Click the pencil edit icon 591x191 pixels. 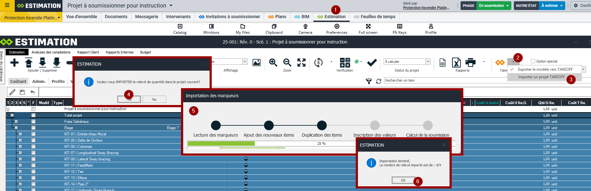tap(13, 92)
